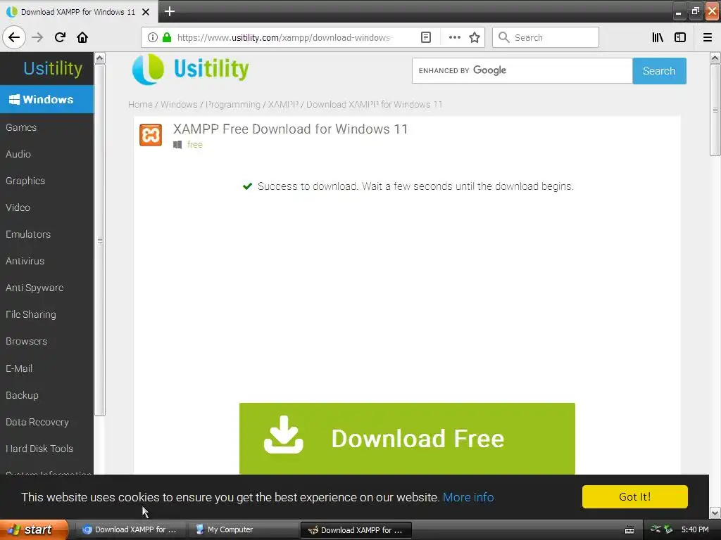Click the page scrollbar up arrow
This screenshot has width=721, height=540.
[715, 58]
